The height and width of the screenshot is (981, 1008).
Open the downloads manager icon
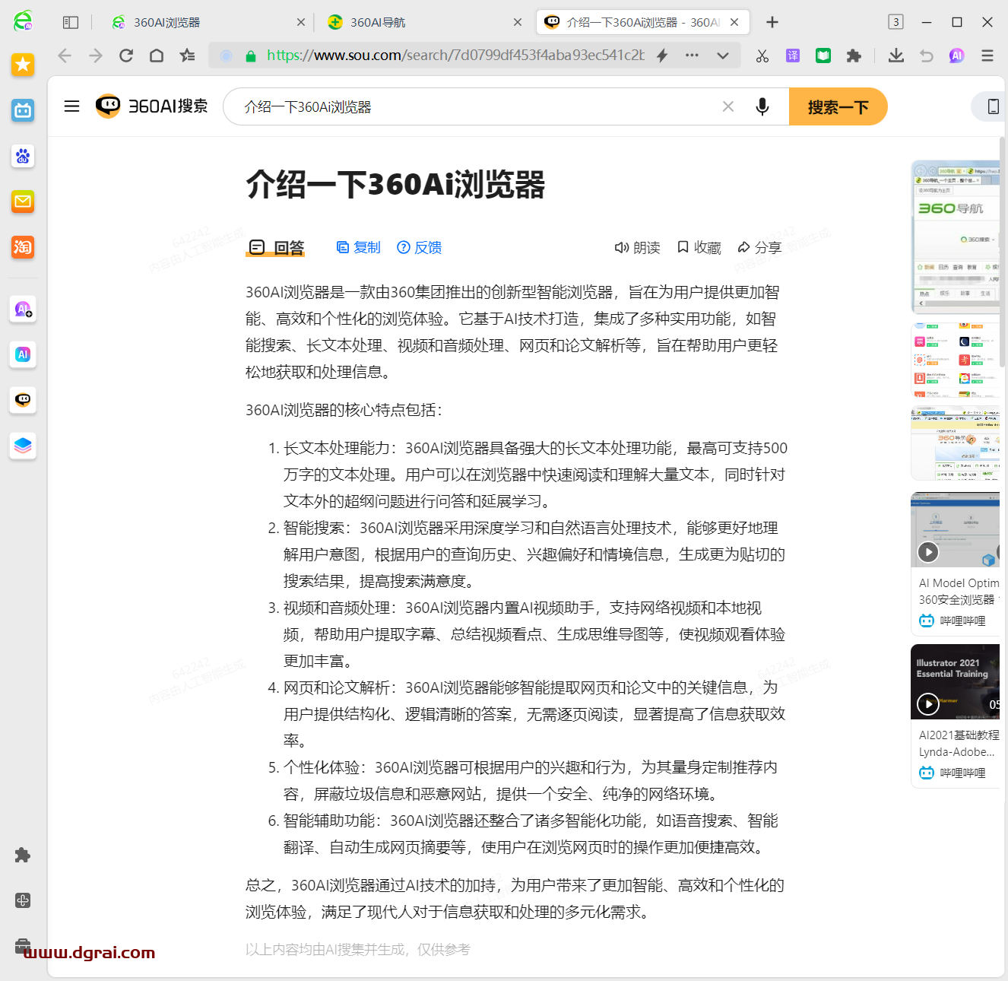point(896,56)
